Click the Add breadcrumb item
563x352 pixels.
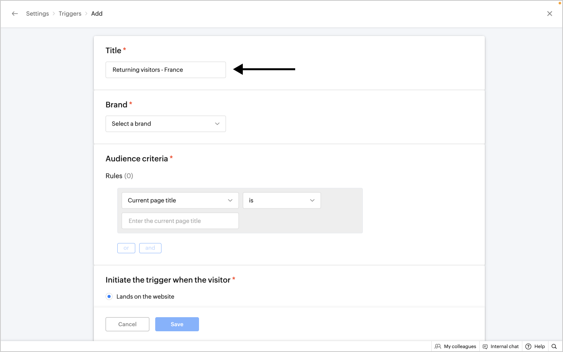click(x=97, y=14)
